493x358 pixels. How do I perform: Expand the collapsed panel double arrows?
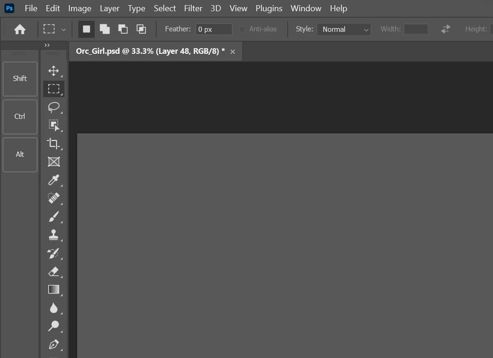point(47,45)
